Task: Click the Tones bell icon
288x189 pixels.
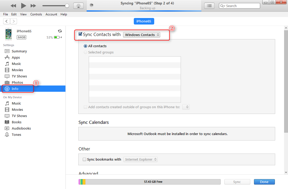Action: coord(7,135)
